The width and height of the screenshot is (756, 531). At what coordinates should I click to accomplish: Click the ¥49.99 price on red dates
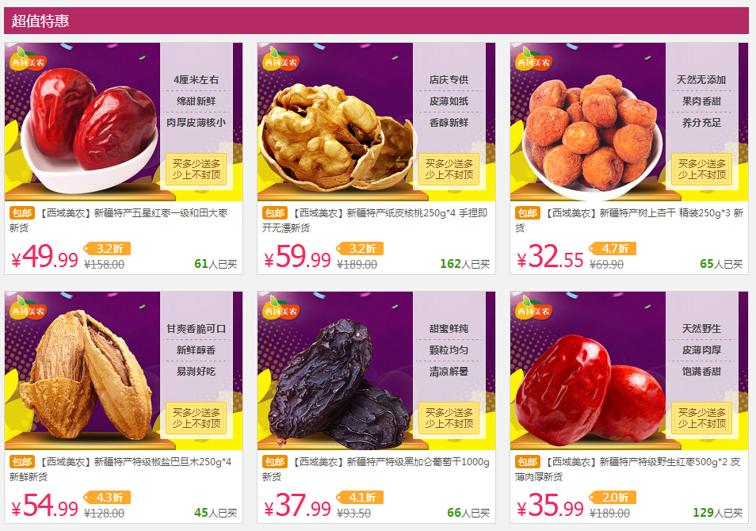[x=44, y=257]
